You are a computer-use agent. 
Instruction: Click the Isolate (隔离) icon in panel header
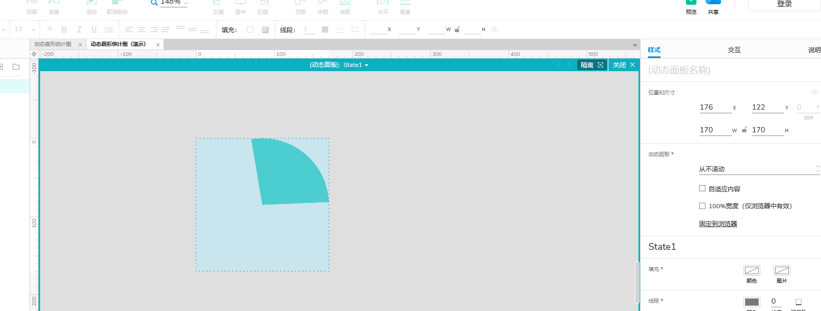click(x=600, y=65)
